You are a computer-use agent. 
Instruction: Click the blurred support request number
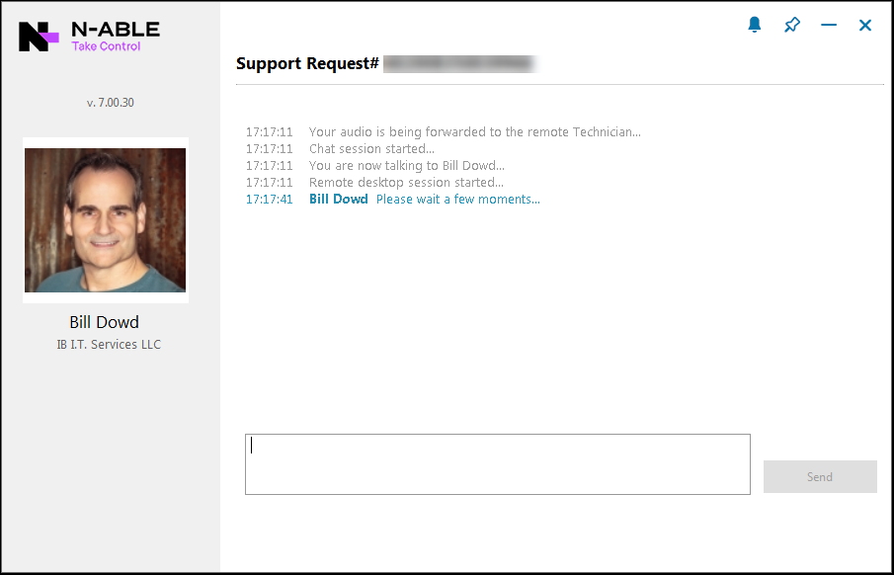coord(460,64)
